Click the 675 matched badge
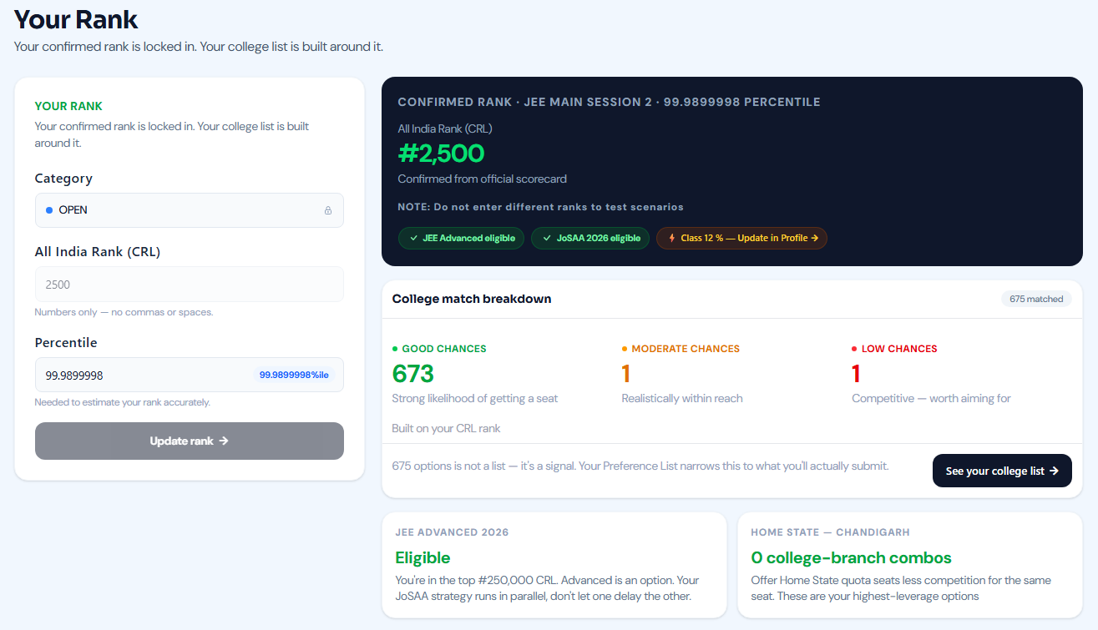 (x=1036, y=299)
